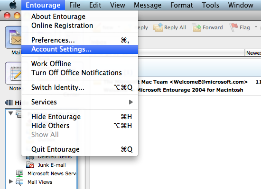The image size is (261, 189).
Task: Click the Entourage 2004 for Macintosh subject
Action: [x=190, y=90]
